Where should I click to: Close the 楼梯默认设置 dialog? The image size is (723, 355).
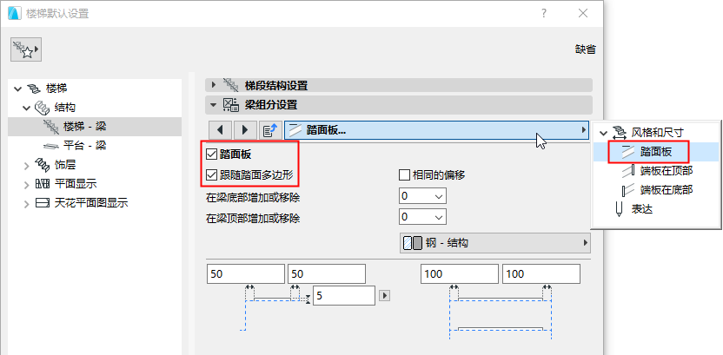(x=583, y=13)
